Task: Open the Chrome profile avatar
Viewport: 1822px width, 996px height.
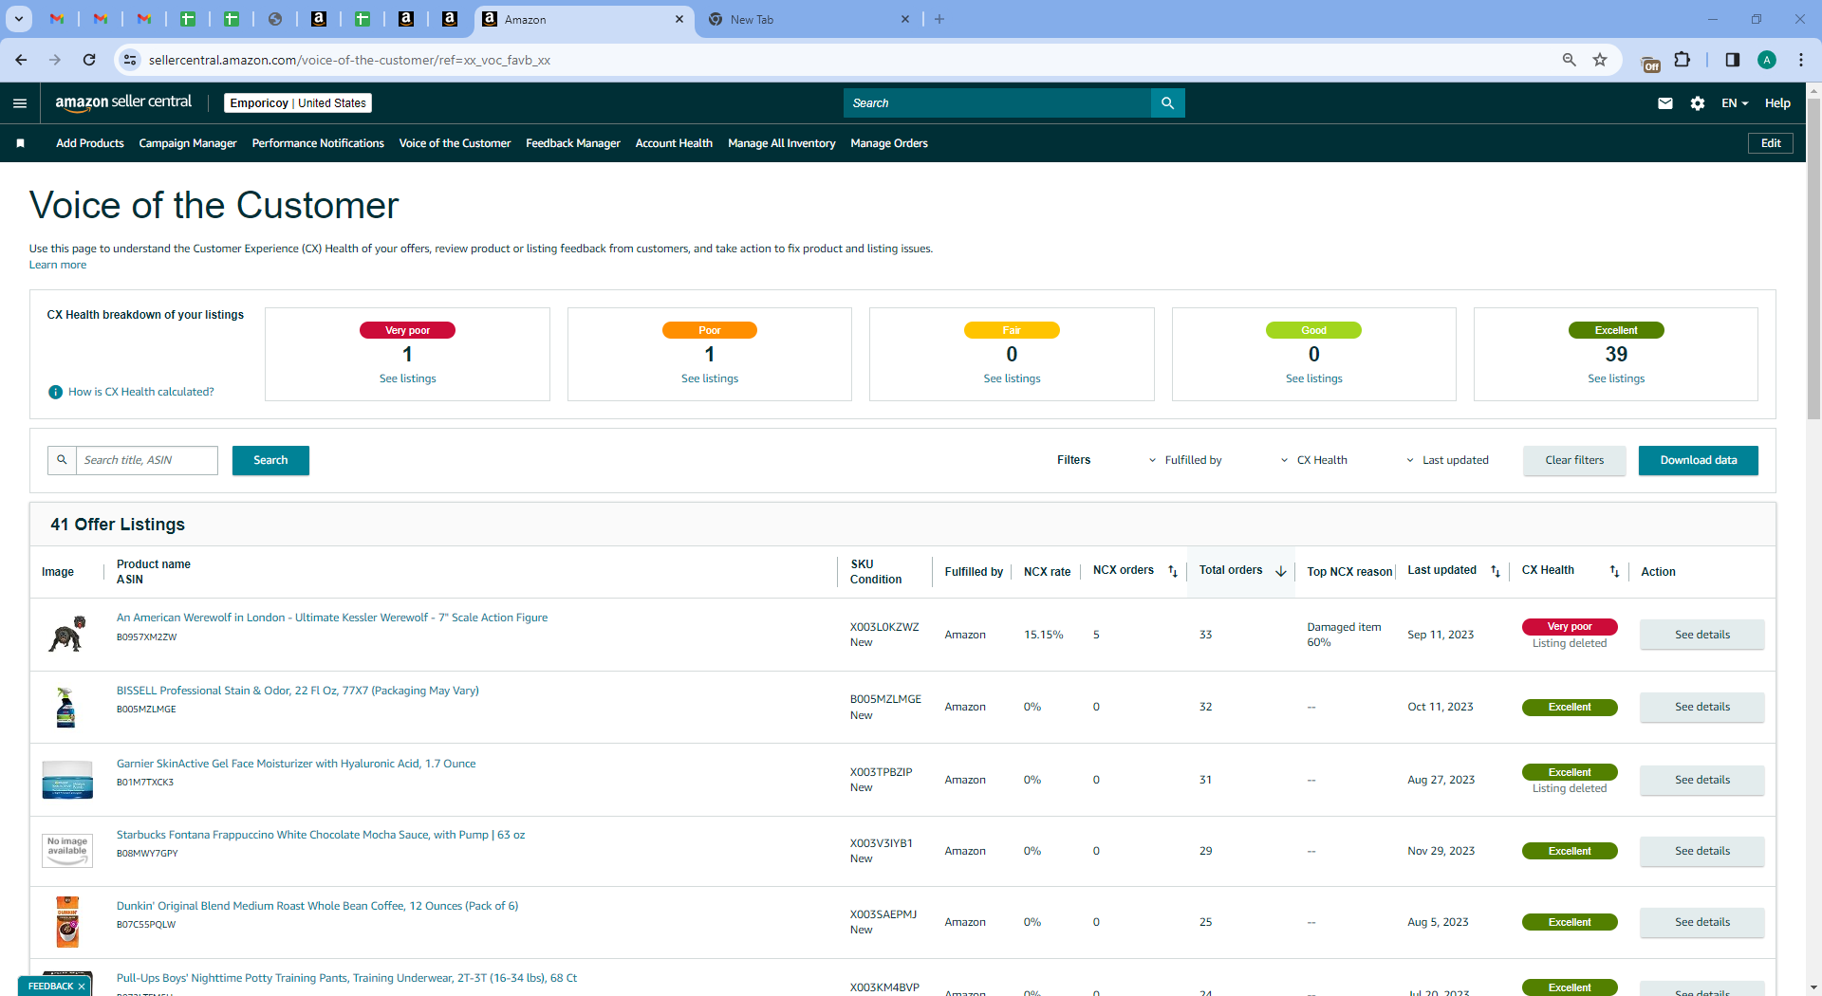Action: click(x=1767, y=60)
